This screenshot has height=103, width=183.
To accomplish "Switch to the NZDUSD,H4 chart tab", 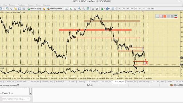I will pyautogui.click(x=106, y=82).
